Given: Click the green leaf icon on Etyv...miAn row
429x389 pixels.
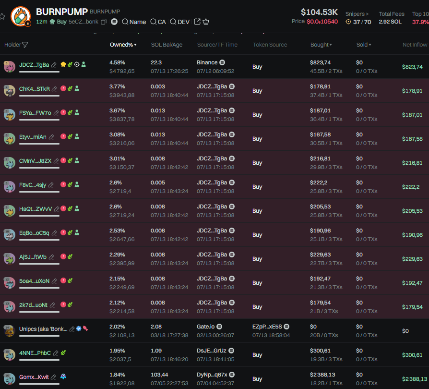Looking at the screenshot, I should (70, 136).
